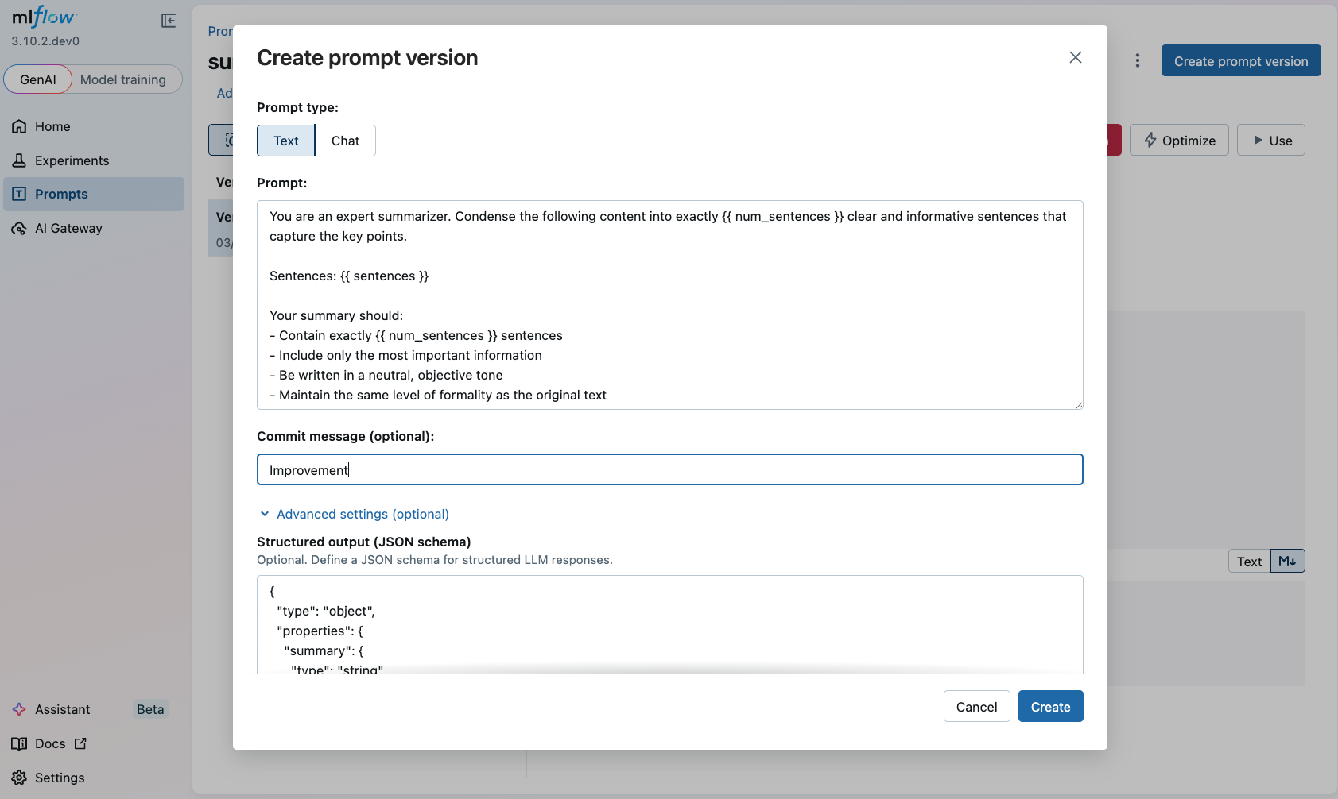Switch prompt type to Chat
The height and width of the screenshot is (799, 1338).
click(x=345, y=140)
